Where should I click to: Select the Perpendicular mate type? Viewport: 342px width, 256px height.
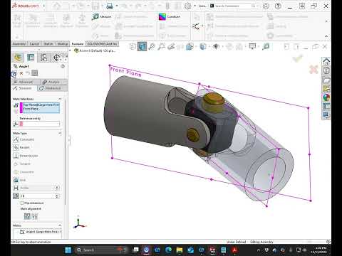click(26, 156)
